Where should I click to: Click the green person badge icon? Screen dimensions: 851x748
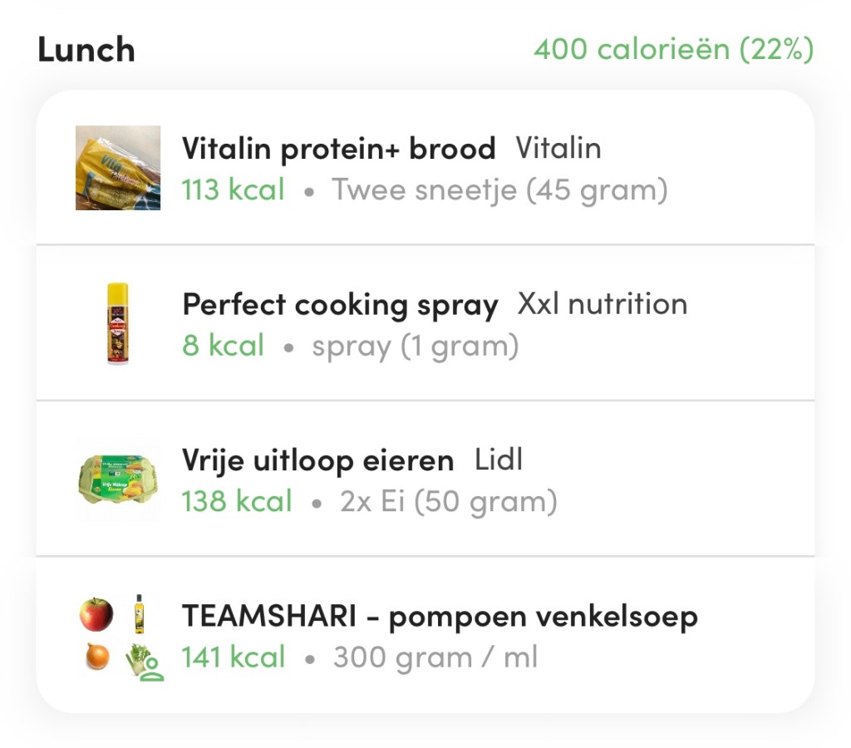click(152, 671)
